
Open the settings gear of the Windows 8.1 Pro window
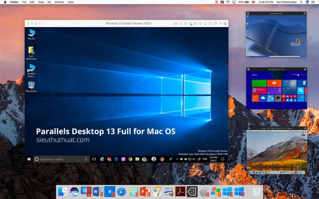[x=305, y=69]
